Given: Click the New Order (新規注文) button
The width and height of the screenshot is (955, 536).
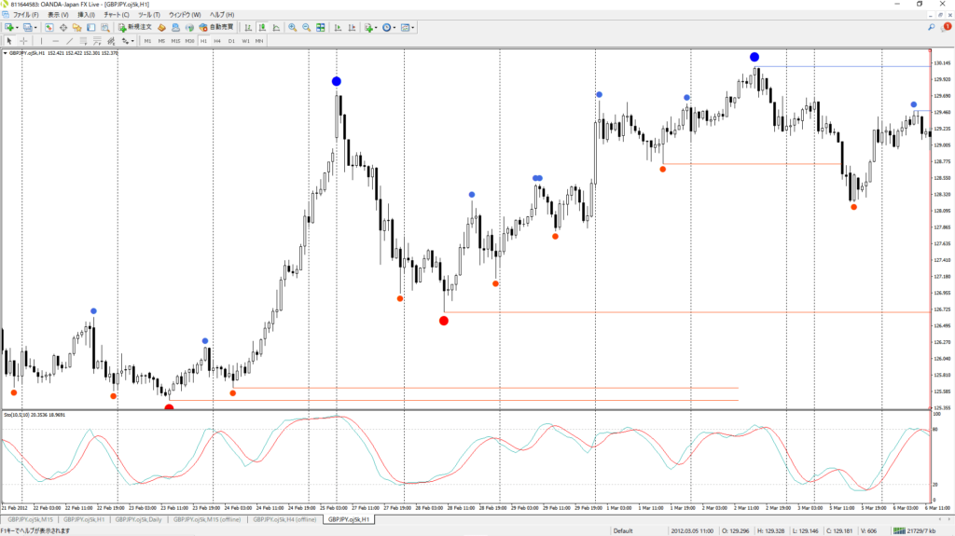Looking at the screenshot, I should 138,28.
